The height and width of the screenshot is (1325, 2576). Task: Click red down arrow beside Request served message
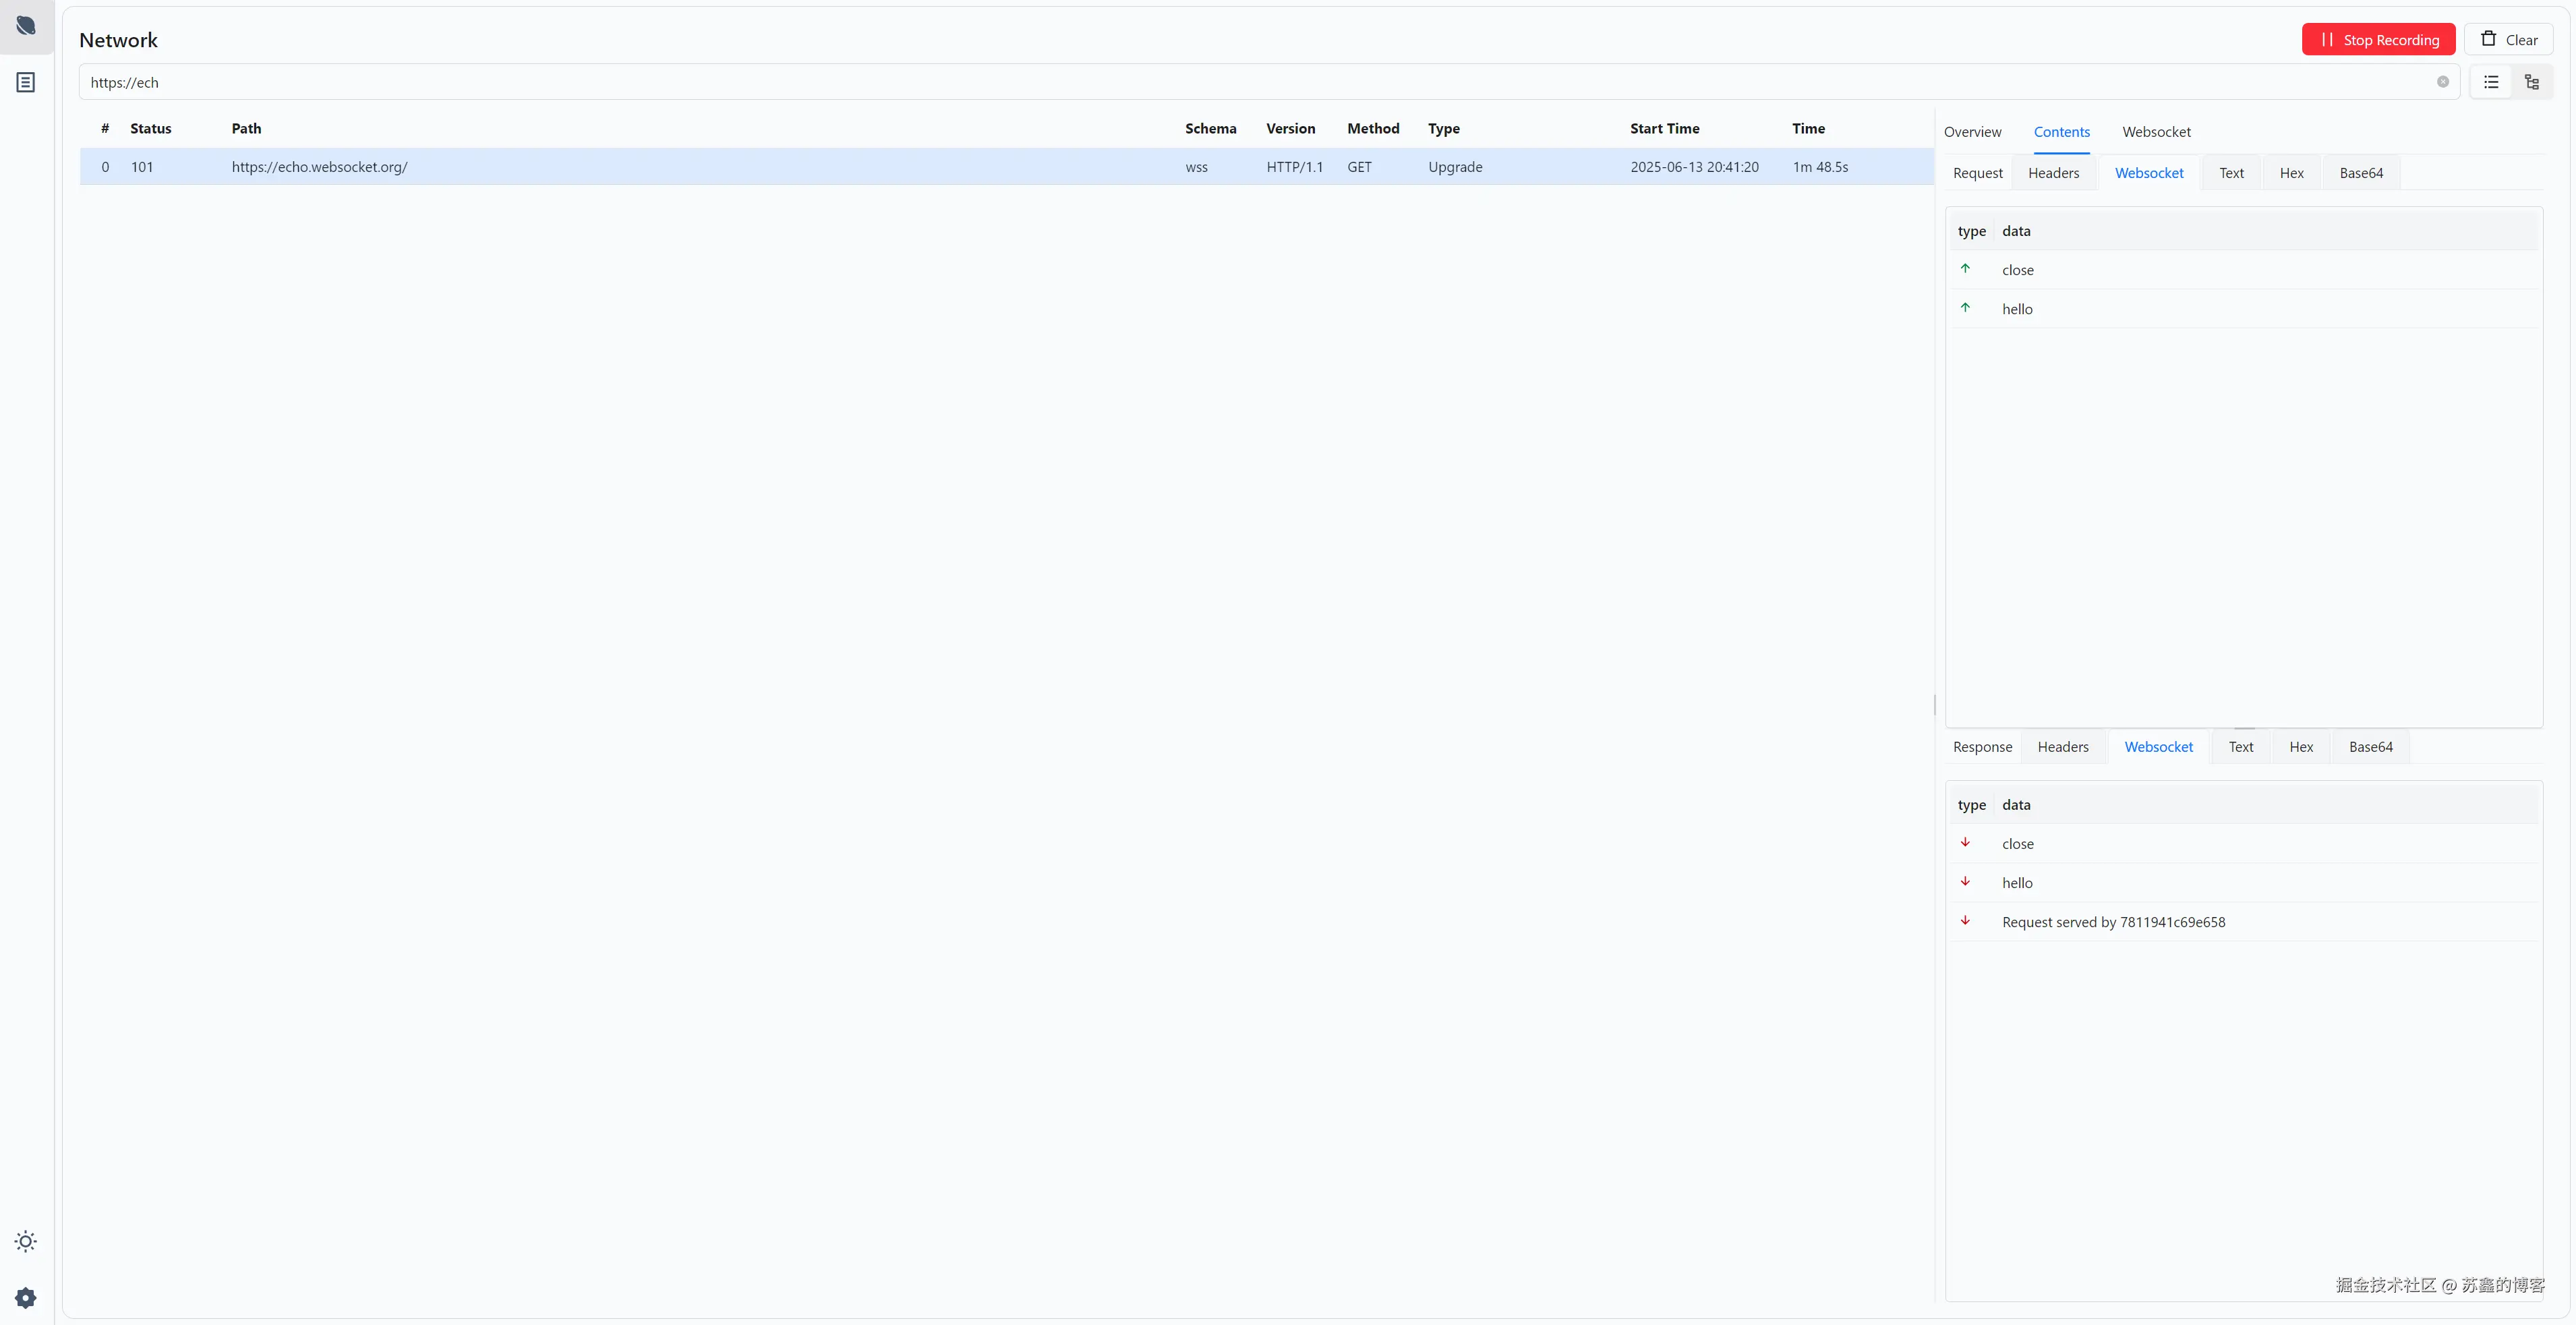[1965, 921]
